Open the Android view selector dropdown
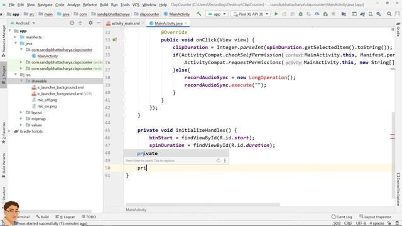This screenshot has width=402, height=226. 23,23
